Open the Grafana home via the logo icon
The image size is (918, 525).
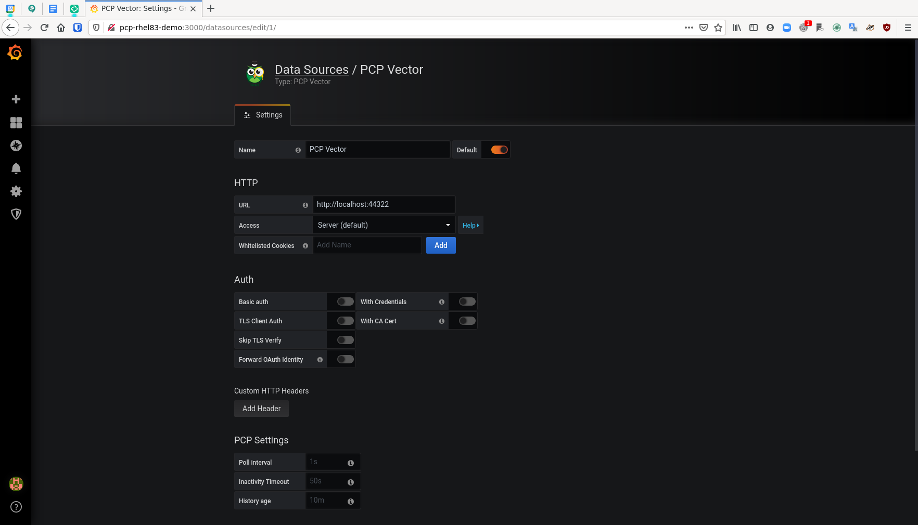click(x=16, y=52)
